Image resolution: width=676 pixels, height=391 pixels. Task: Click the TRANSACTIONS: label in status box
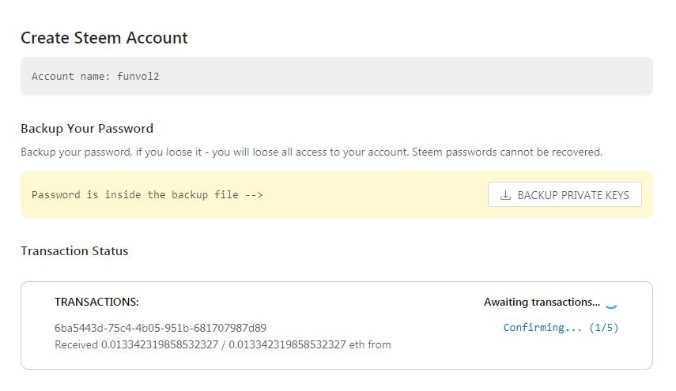click(x=96, y=302)
